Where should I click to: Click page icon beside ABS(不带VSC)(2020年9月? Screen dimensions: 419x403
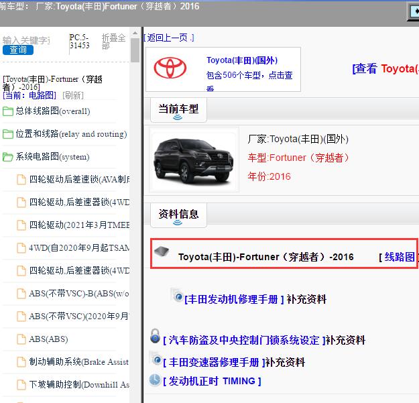point(21,316)
